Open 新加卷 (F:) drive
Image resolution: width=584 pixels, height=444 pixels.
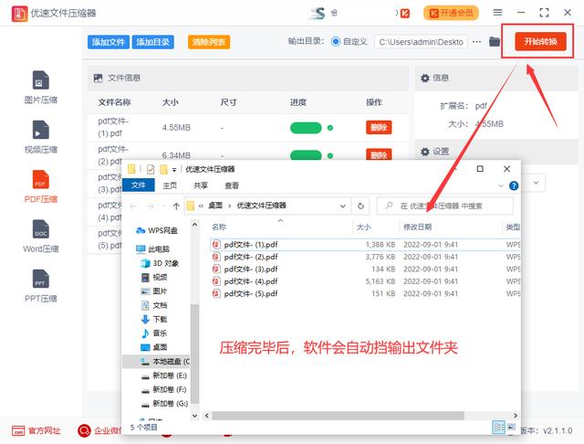[x=164, y=389]
